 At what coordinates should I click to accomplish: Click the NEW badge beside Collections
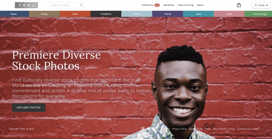point(157,5)
